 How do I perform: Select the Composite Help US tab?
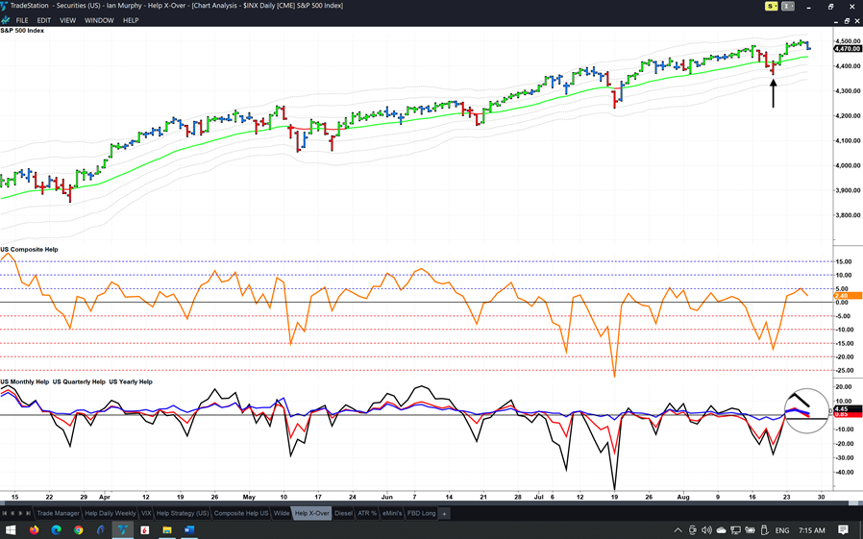240,514
